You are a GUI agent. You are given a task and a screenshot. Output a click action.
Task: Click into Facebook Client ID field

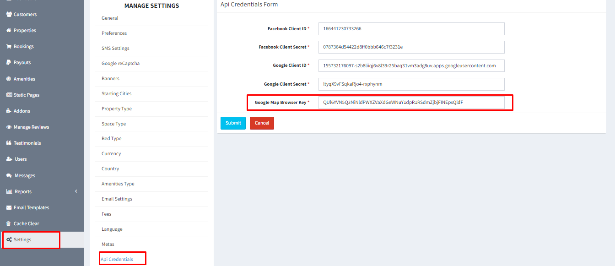pos(411,29)
